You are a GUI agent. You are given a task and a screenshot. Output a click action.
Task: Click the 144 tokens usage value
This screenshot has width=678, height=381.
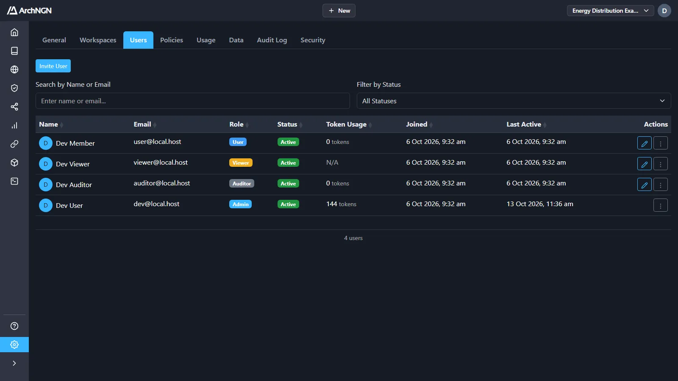point(341,204)
